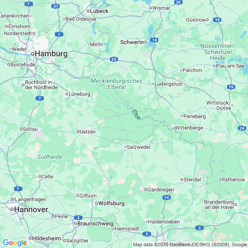Click the route 2 shield near Peine

point(78,218)
